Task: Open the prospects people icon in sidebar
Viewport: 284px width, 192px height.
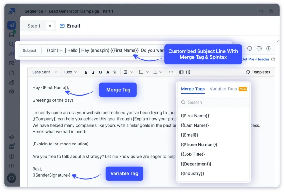Action: click(11, 54)
